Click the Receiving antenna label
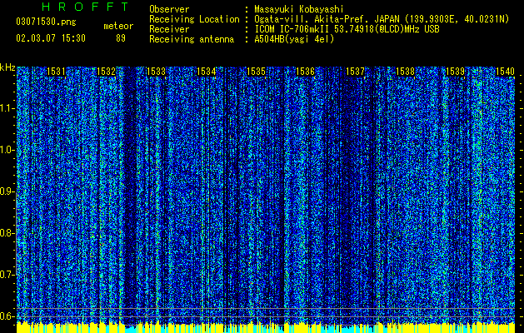524x333 pixels. [192, 39]
